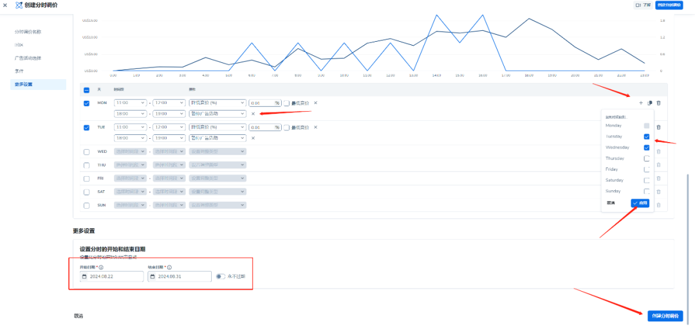This screenshot has height=329, width=695.
Task: Go to 分时调价名称 in sidebar
Action: click(x=28, y=32)
